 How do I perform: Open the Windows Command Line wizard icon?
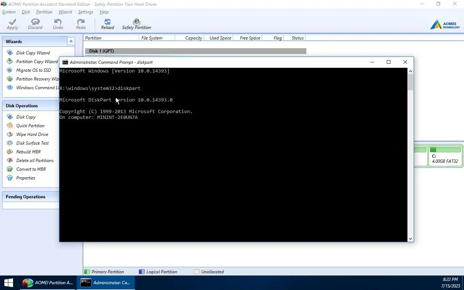point(9,88)
